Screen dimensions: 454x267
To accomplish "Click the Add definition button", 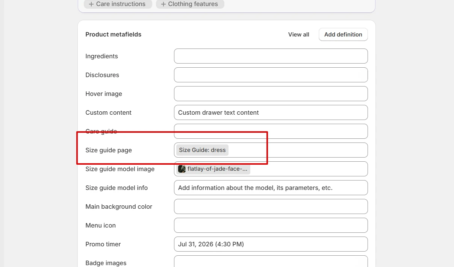I will (x=343, y=34).
